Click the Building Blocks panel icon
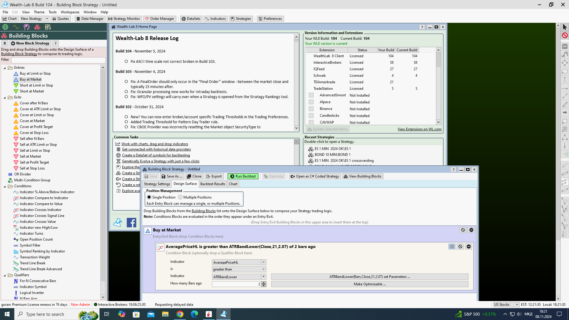This screenshot has height=320, width=569. click(37, 27)
